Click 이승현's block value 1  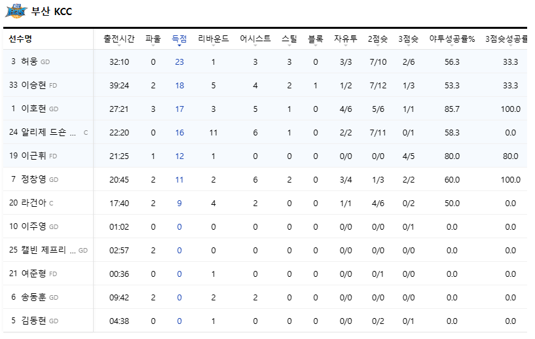pyautogui.click(x=316, y=86)
